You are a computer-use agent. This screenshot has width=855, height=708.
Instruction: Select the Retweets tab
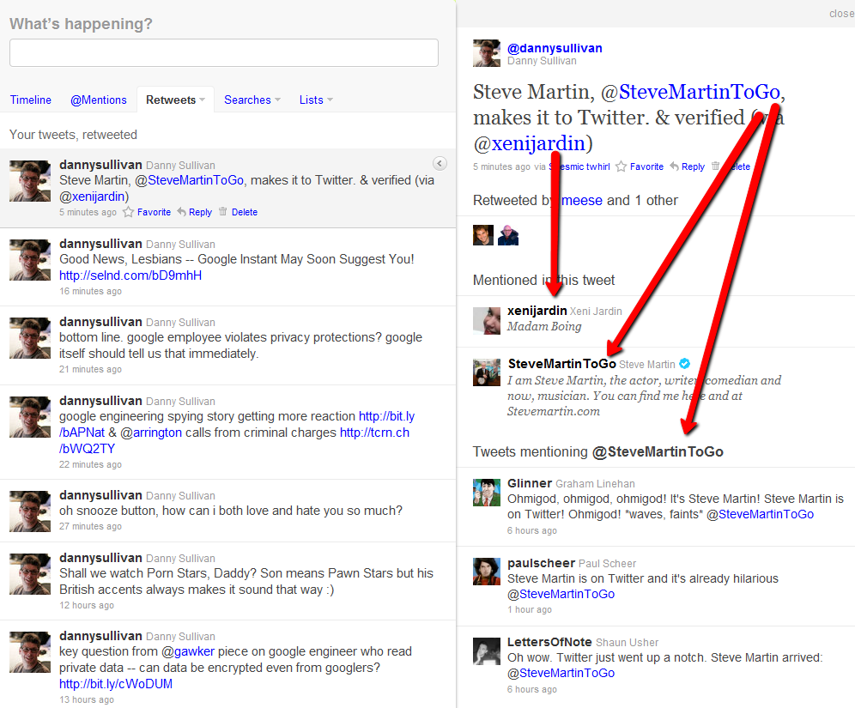click(172, 100)
